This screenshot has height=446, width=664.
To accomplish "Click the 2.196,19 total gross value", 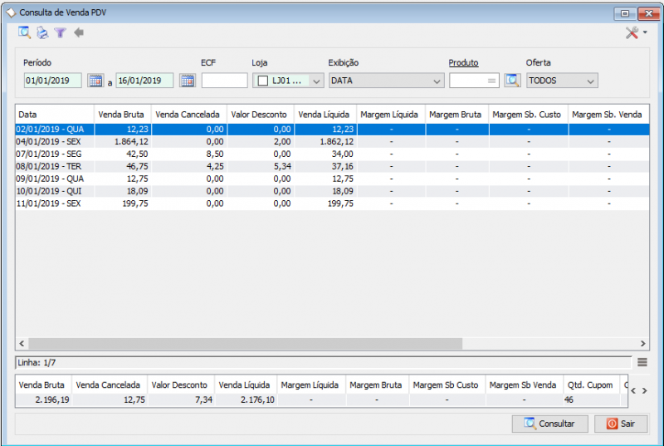I will (52, 399).
